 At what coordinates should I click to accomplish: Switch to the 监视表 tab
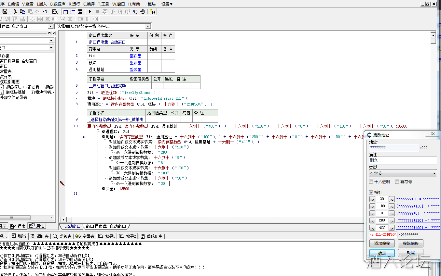(x=62, y=236)
